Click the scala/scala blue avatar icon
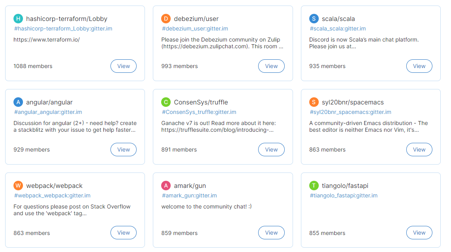The width and height of the screenshot is (451, 252). tap(314, 18)
